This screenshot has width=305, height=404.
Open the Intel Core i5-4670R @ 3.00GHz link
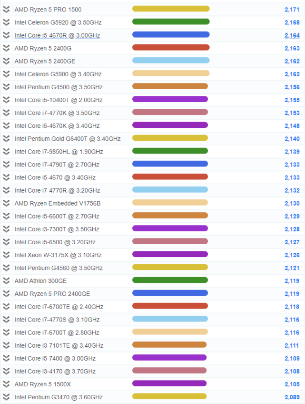coord(57,35)
